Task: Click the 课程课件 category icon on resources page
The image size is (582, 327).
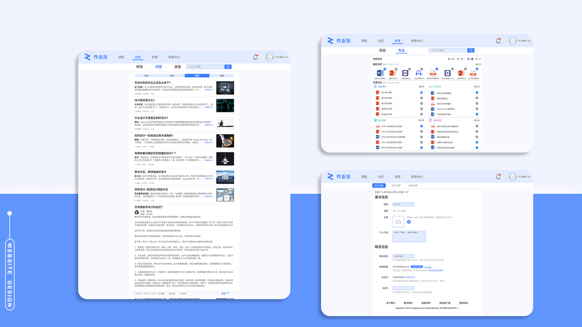Action: (x=375, y=87)
